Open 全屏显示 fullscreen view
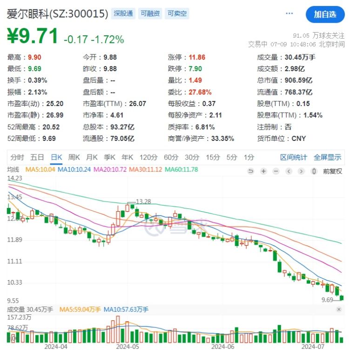 (328, 157)
